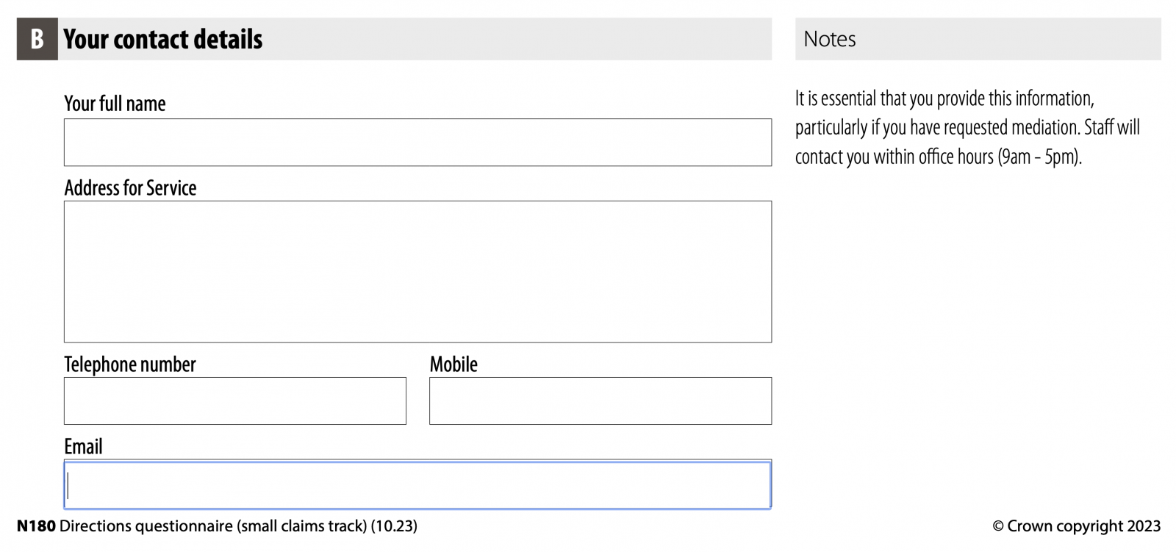
Task: Select the Mobile number input box
Action: coord(600,401)
